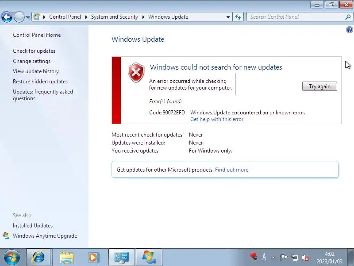Viewport: 354px width, 266px height.
Task: Show hidden tray icons arrow
Action: pos(273,258)
